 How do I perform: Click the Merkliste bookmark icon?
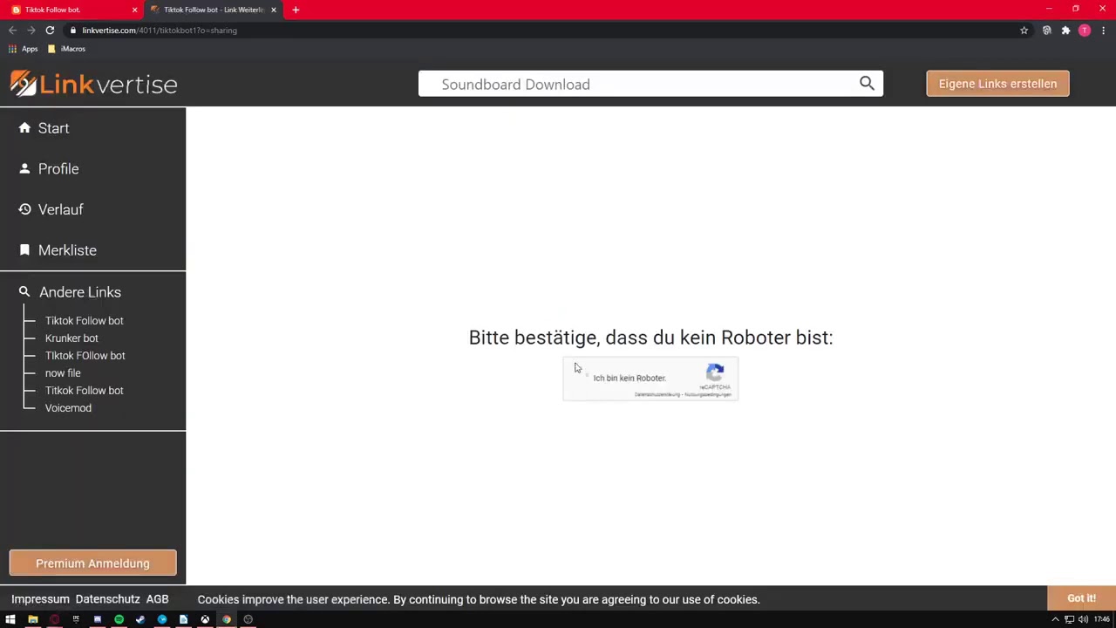24,249
